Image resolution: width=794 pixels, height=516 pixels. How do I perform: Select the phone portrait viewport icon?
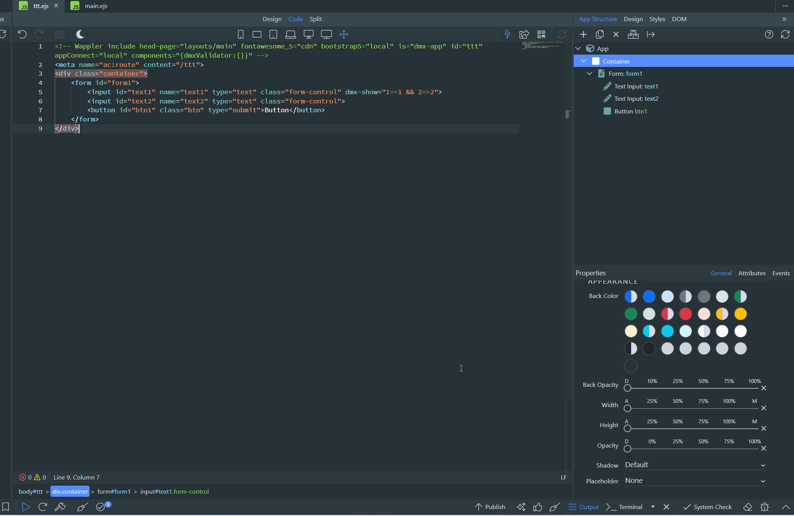tap(241, 34)
